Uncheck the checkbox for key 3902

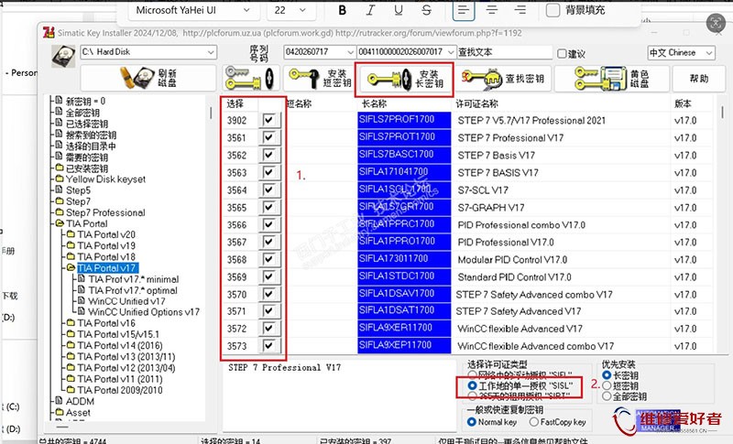(268, 120)
